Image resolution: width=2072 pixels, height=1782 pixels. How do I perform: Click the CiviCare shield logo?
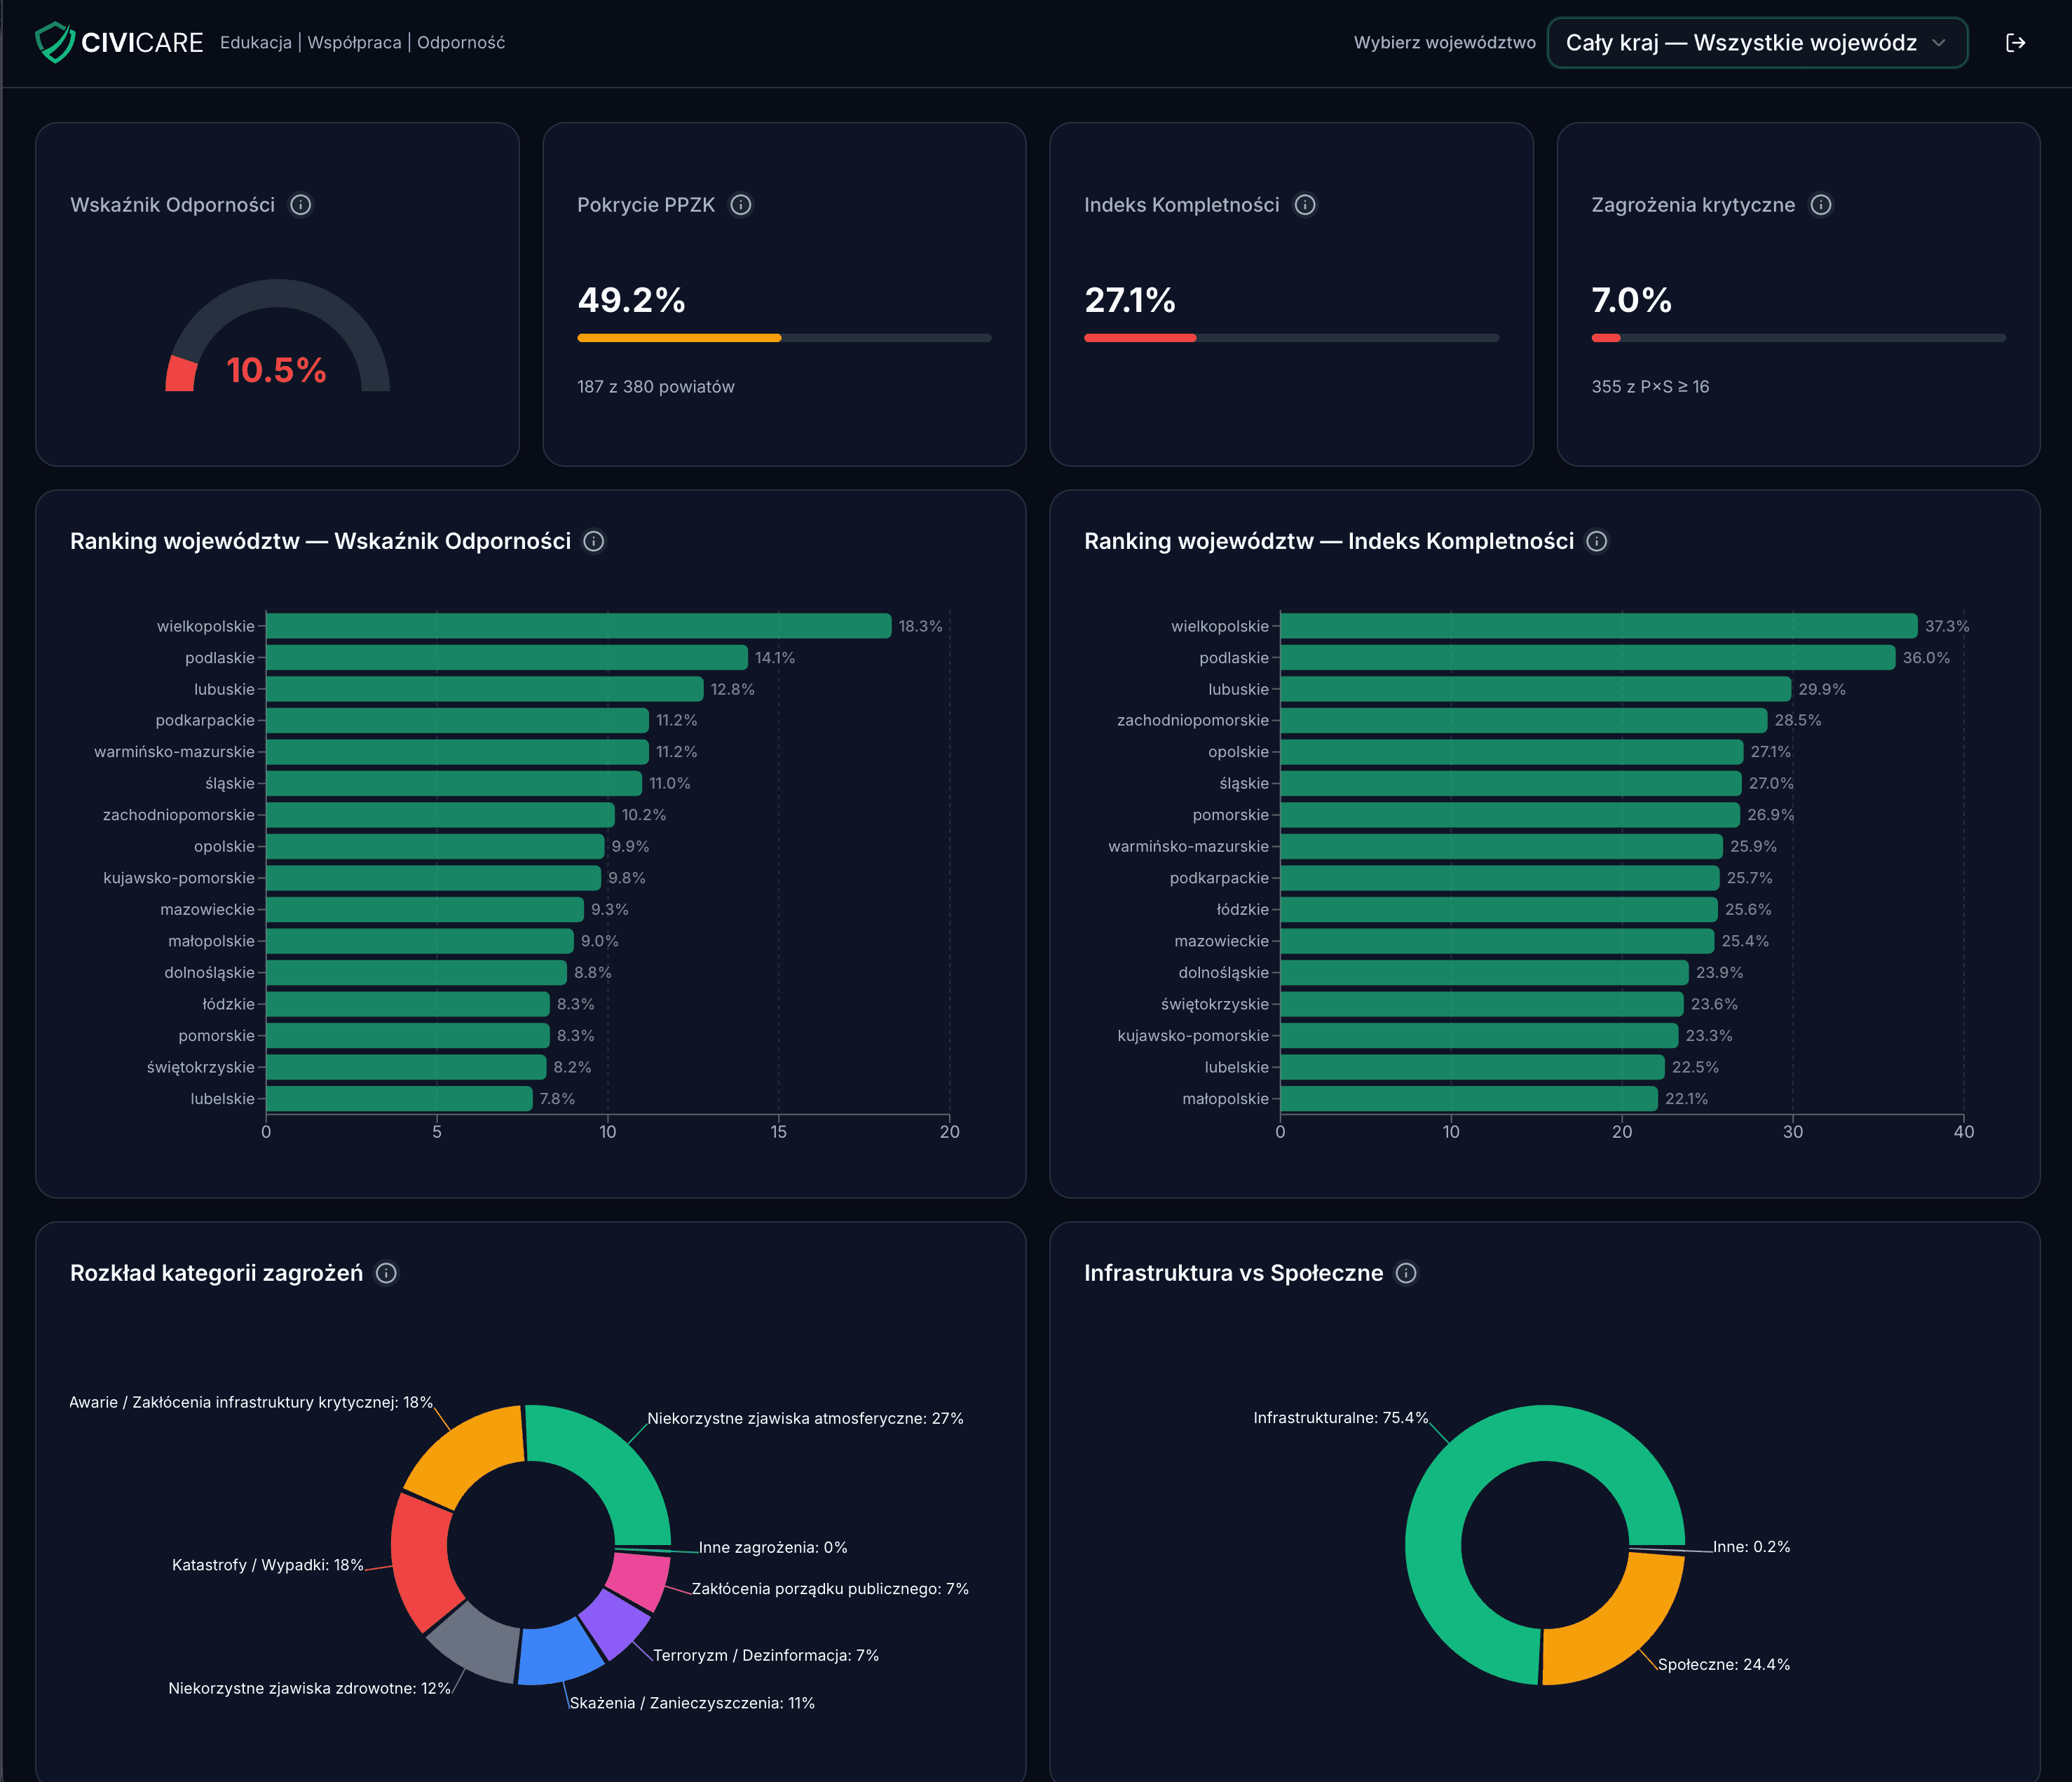coord(55,42)
